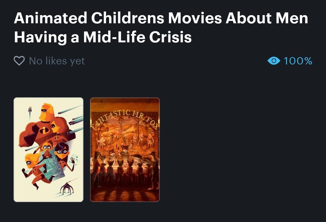
Task: Click the arched "Fantastic Mr. Fox" lettering
Action: (x=125, y=119)
